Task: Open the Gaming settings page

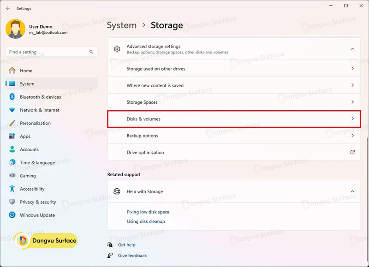Action: pos(28,176)
